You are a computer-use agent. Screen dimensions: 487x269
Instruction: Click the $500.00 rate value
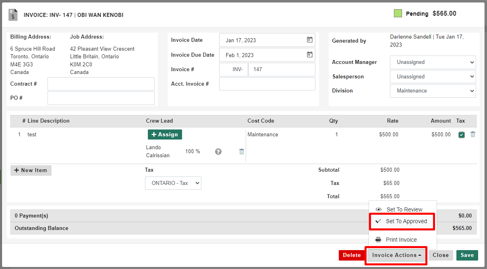click(389, 135)
